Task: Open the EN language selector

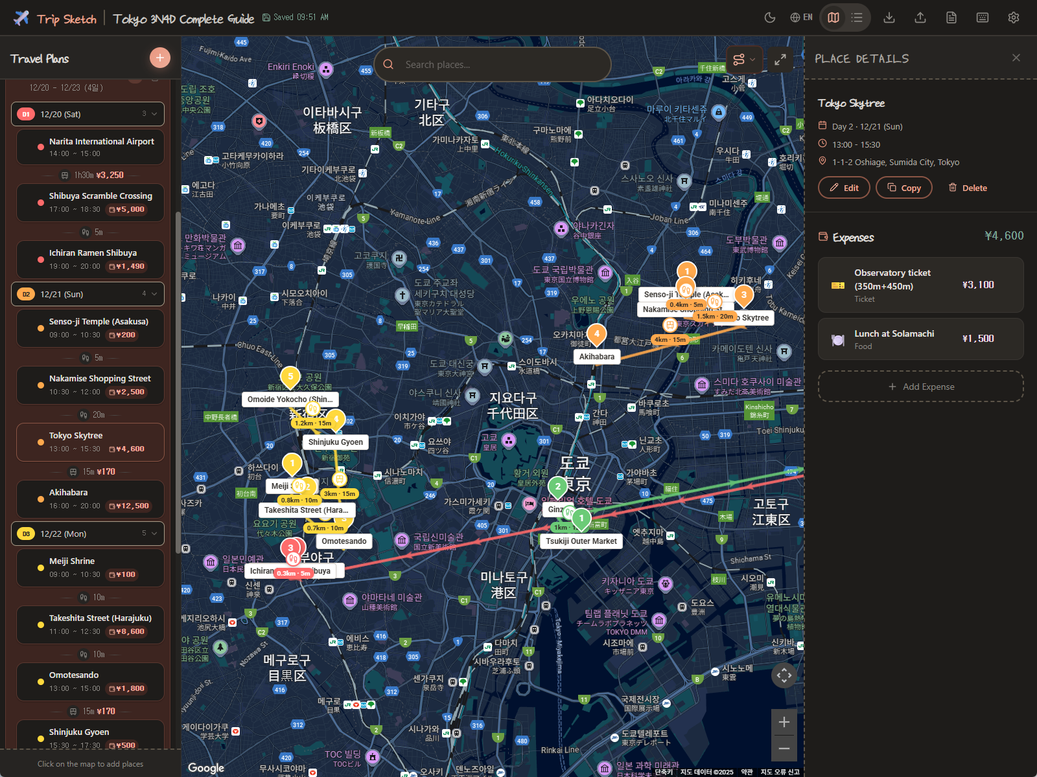Action: (x=801, y=17)
